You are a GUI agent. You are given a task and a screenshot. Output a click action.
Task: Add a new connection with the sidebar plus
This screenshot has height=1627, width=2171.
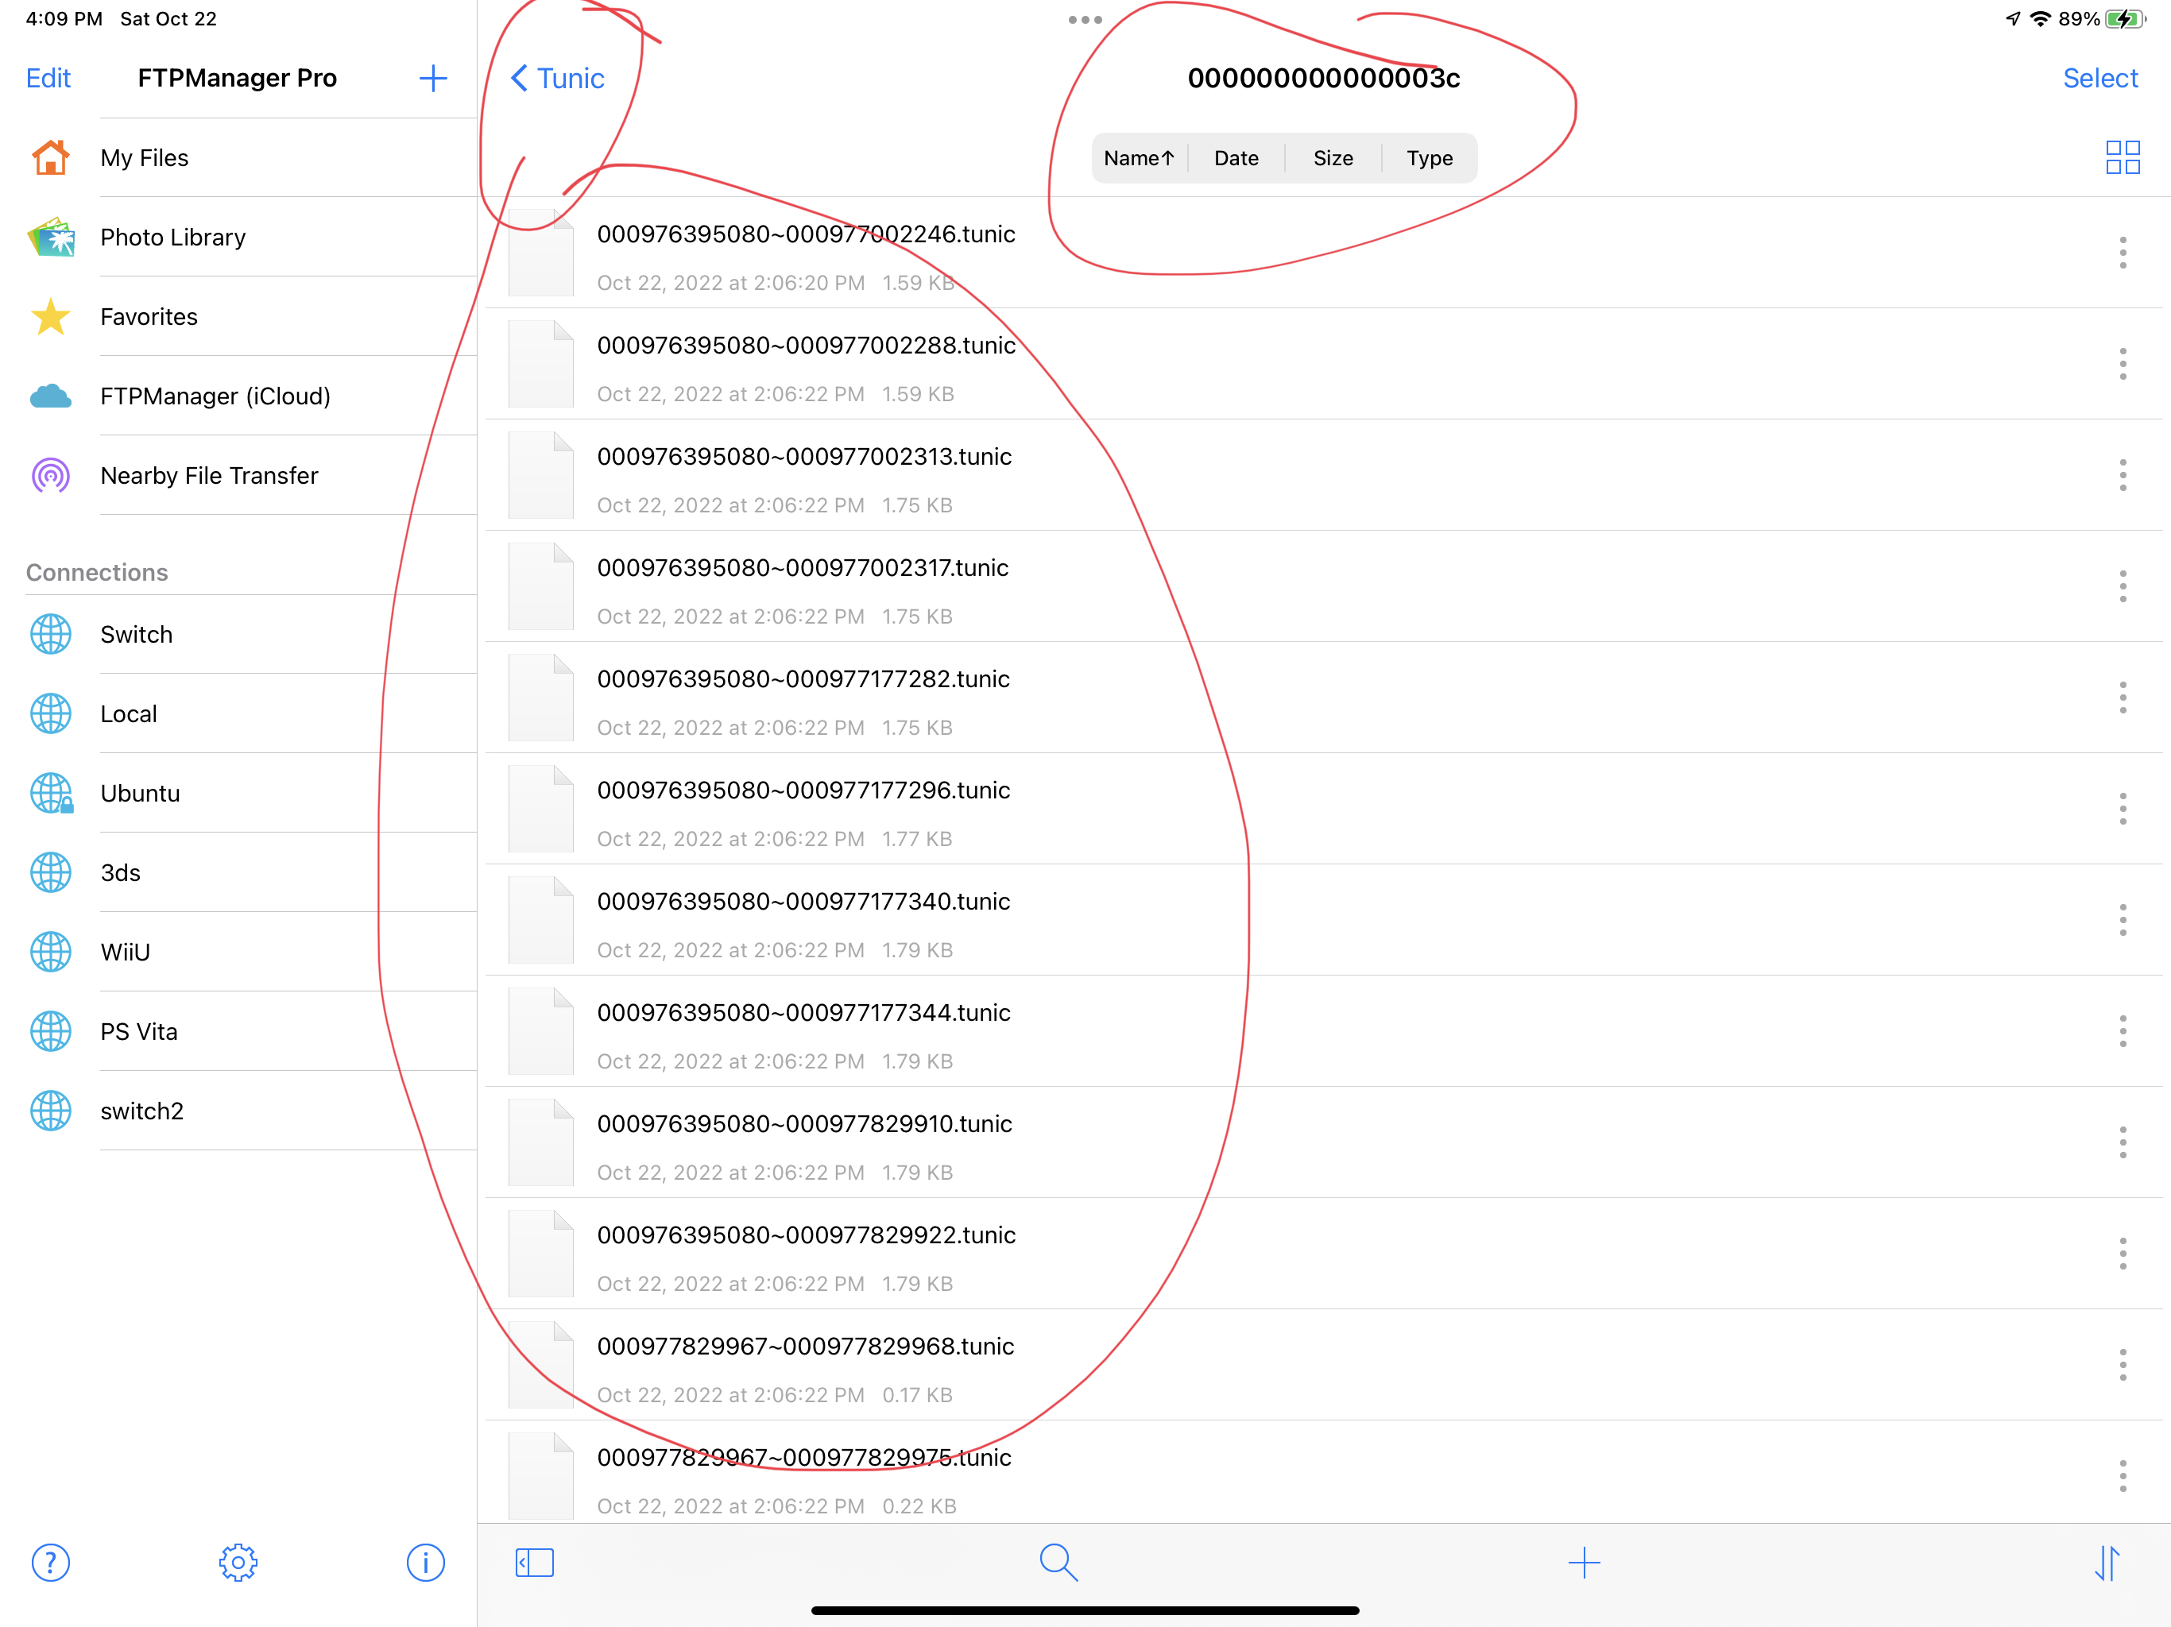(x=433, y=79)
